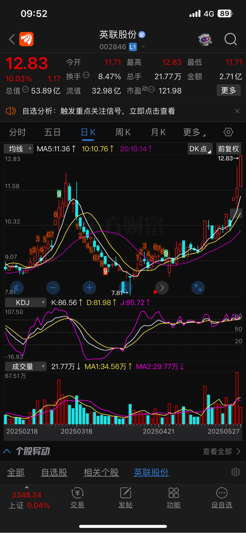Tap the yellow 10:10.76 MA value
Screen dimensions: 246x533
pyautogui.click(x=98, y=149)
